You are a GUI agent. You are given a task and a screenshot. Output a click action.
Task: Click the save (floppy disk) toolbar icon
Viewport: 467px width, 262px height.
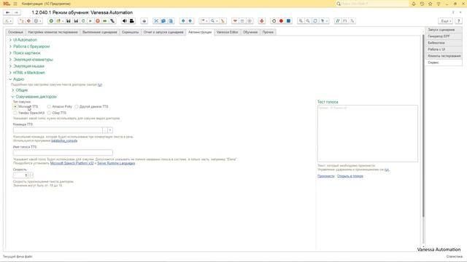(69, 21)
